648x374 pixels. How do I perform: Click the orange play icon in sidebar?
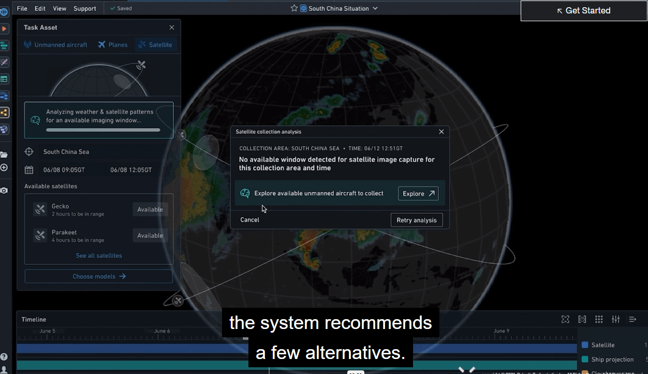click(4, 28)
